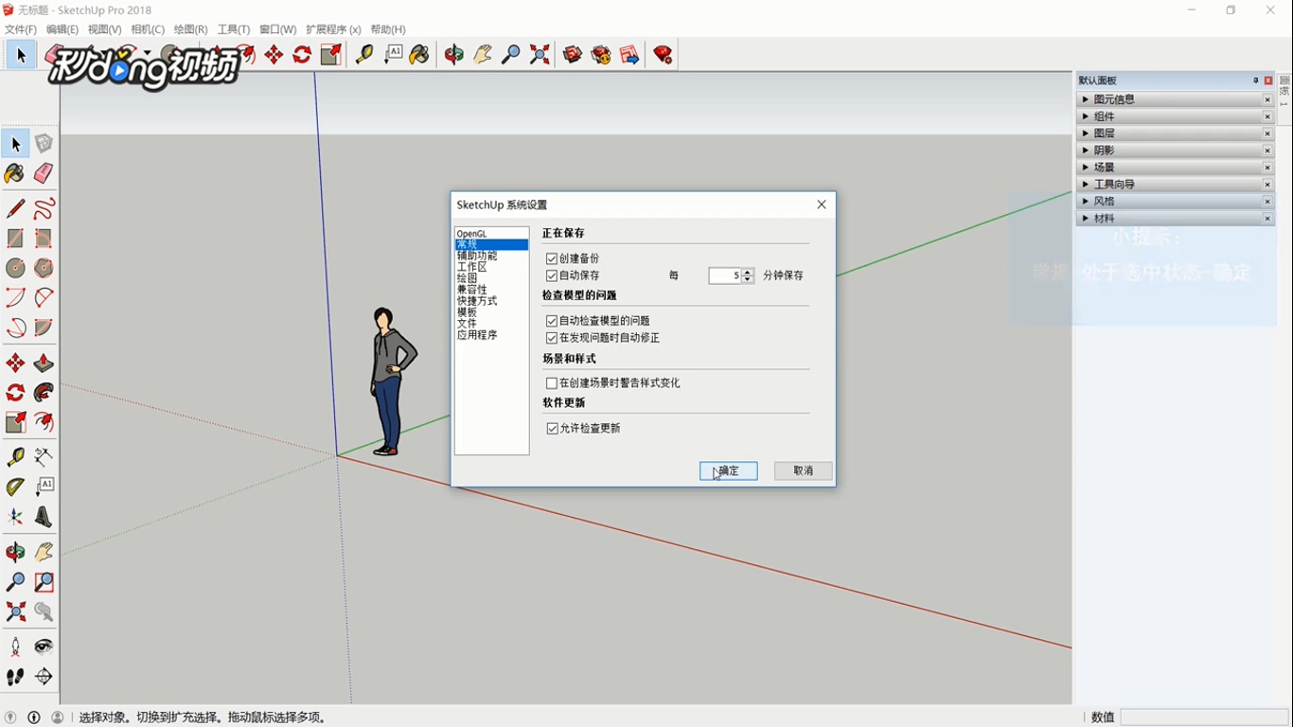The image size is (1293, 727).
Task: Close the SketchUp 系统设置 dialog
Action: 822,204
